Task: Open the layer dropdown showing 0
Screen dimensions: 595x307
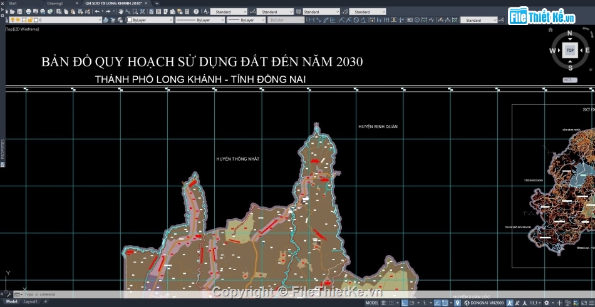Action: tap(56, 20)
